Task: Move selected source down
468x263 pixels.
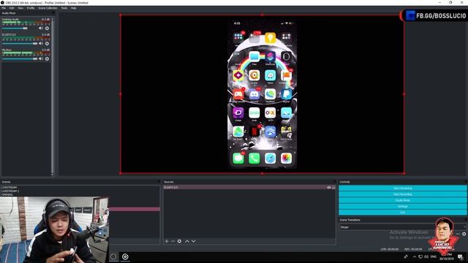Action: pos(193,241)
